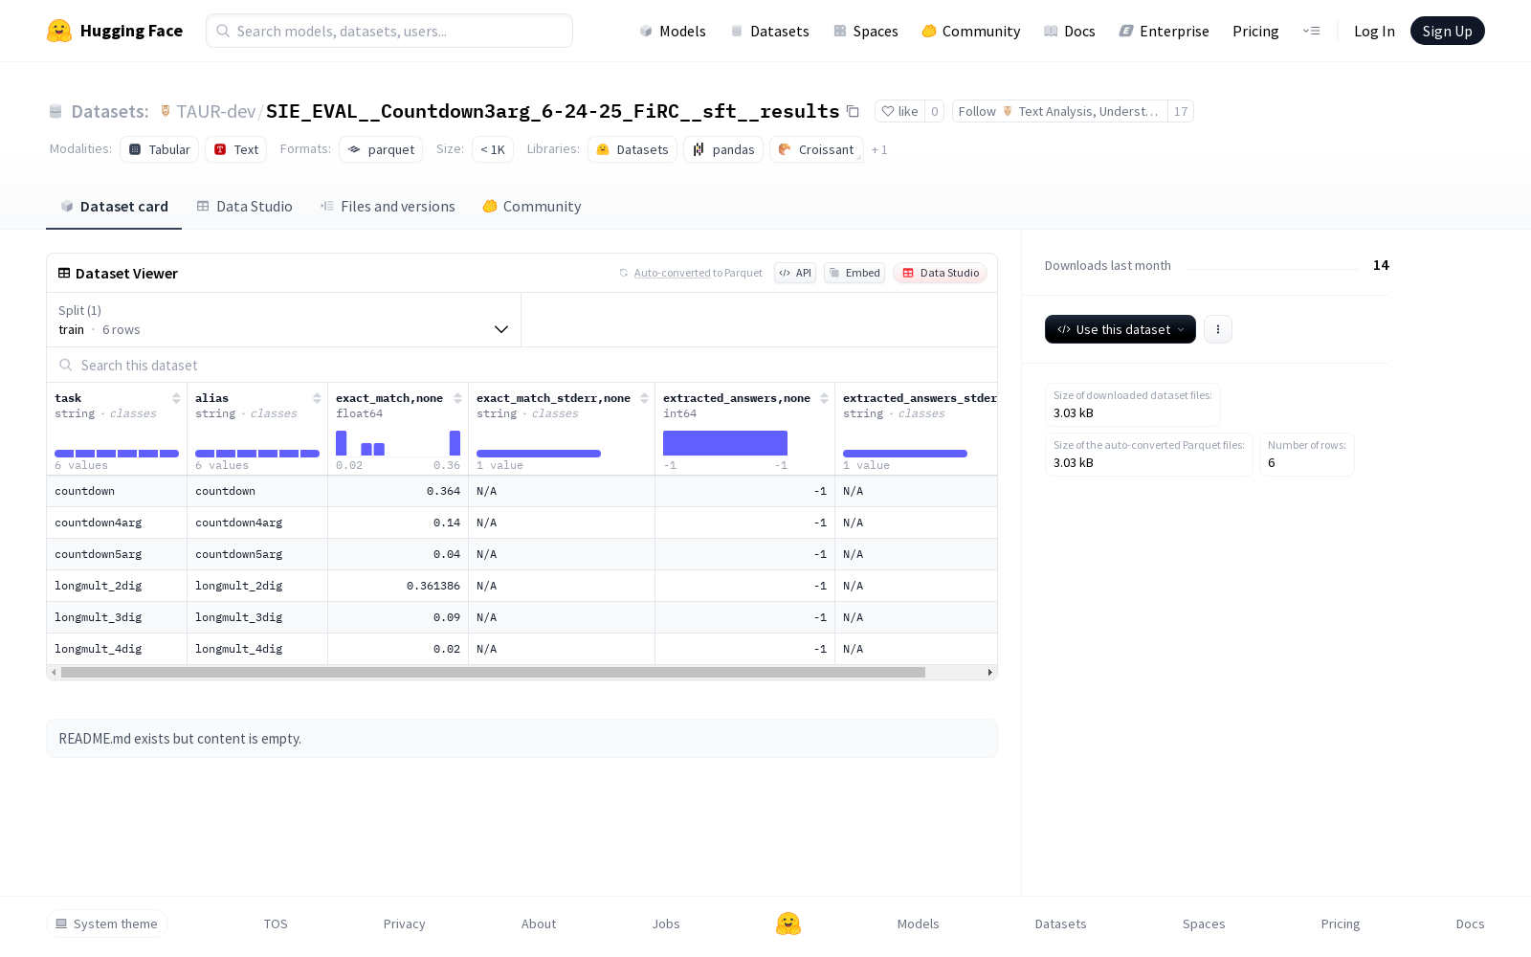Select the < 1K size tag
The width and height of the screenshot is (1531, 957).
[x=493, y=150]
